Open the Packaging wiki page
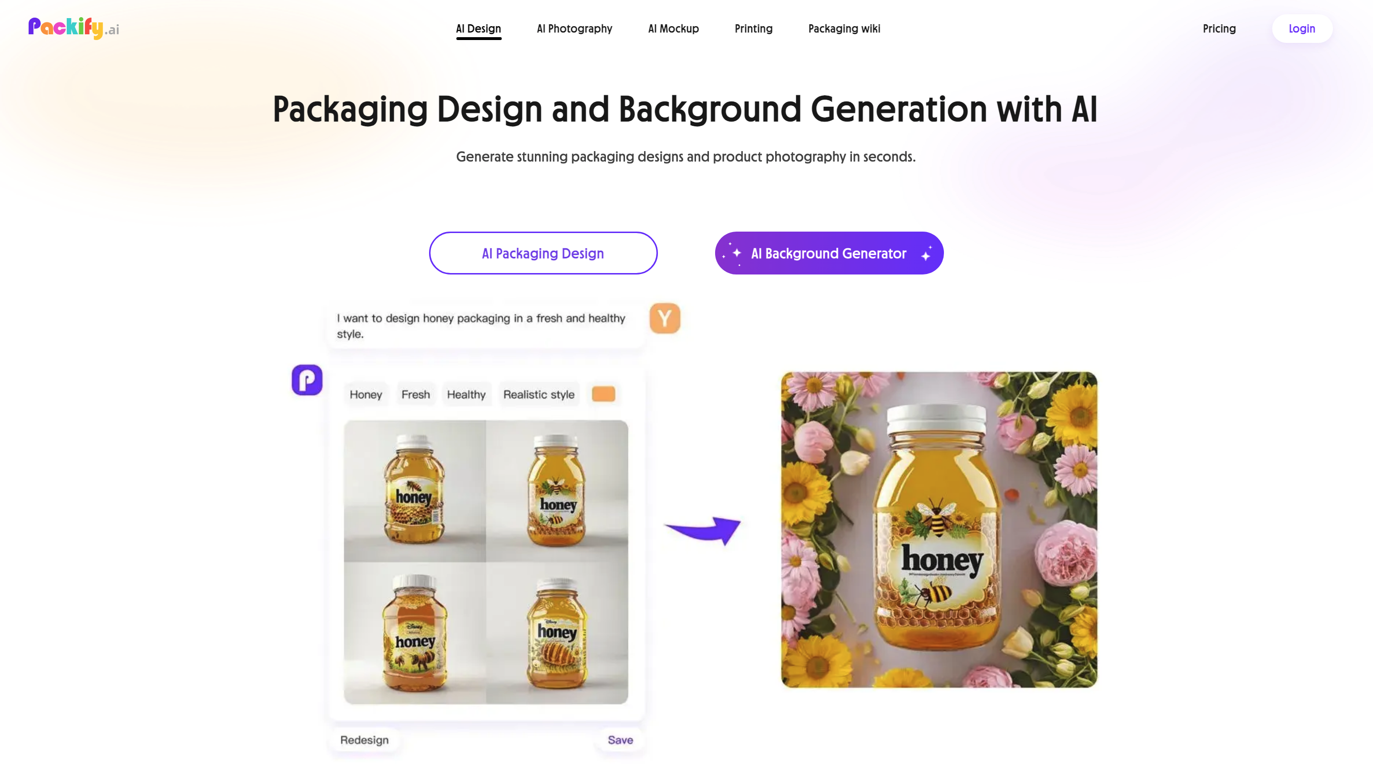 [844, 28]
